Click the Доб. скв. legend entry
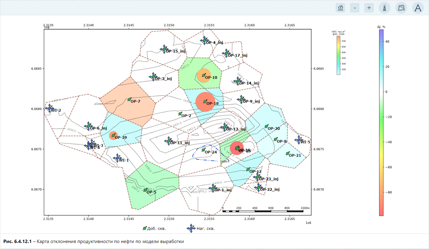 154,229
